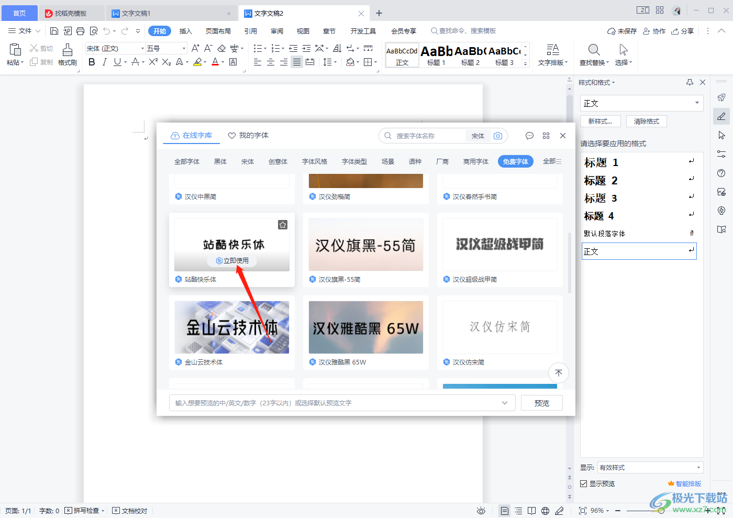The height and width of the screenshot is (518, 733).
Task: Click the Bold formatting icon
Action: pyautogui.click(x=92, y=62)
